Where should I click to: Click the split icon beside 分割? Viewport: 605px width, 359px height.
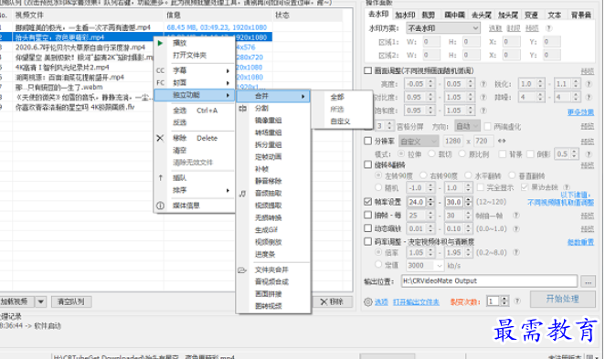[242, 109]
